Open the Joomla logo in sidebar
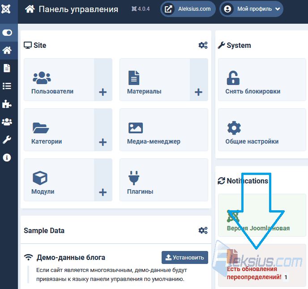Image resolution: width=308 pixels, height=289 pixels. (x=6, y=9)
